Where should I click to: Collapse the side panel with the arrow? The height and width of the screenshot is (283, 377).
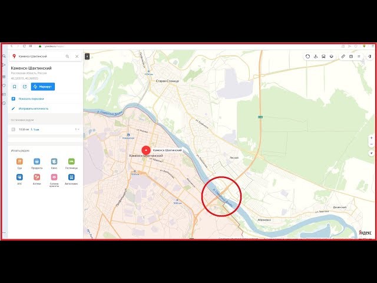87,57
